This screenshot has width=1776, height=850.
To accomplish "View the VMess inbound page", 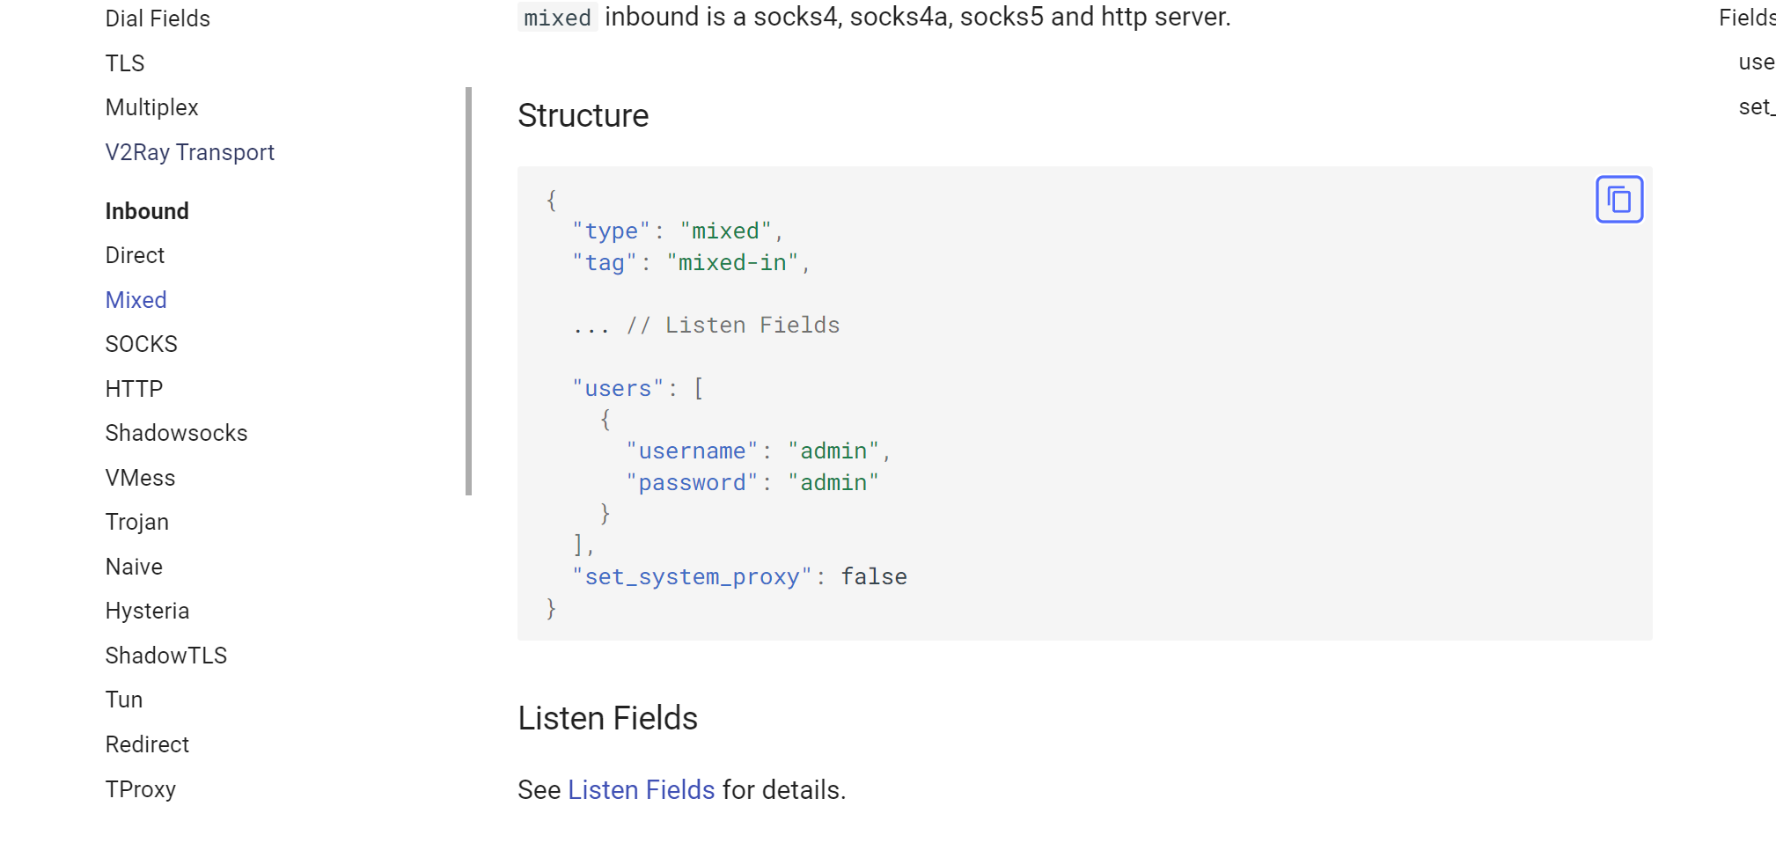I will tap(140, 477).
